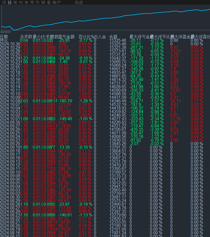
Task: Select the 2024.08.19 date row
Action: coord(105,229)
